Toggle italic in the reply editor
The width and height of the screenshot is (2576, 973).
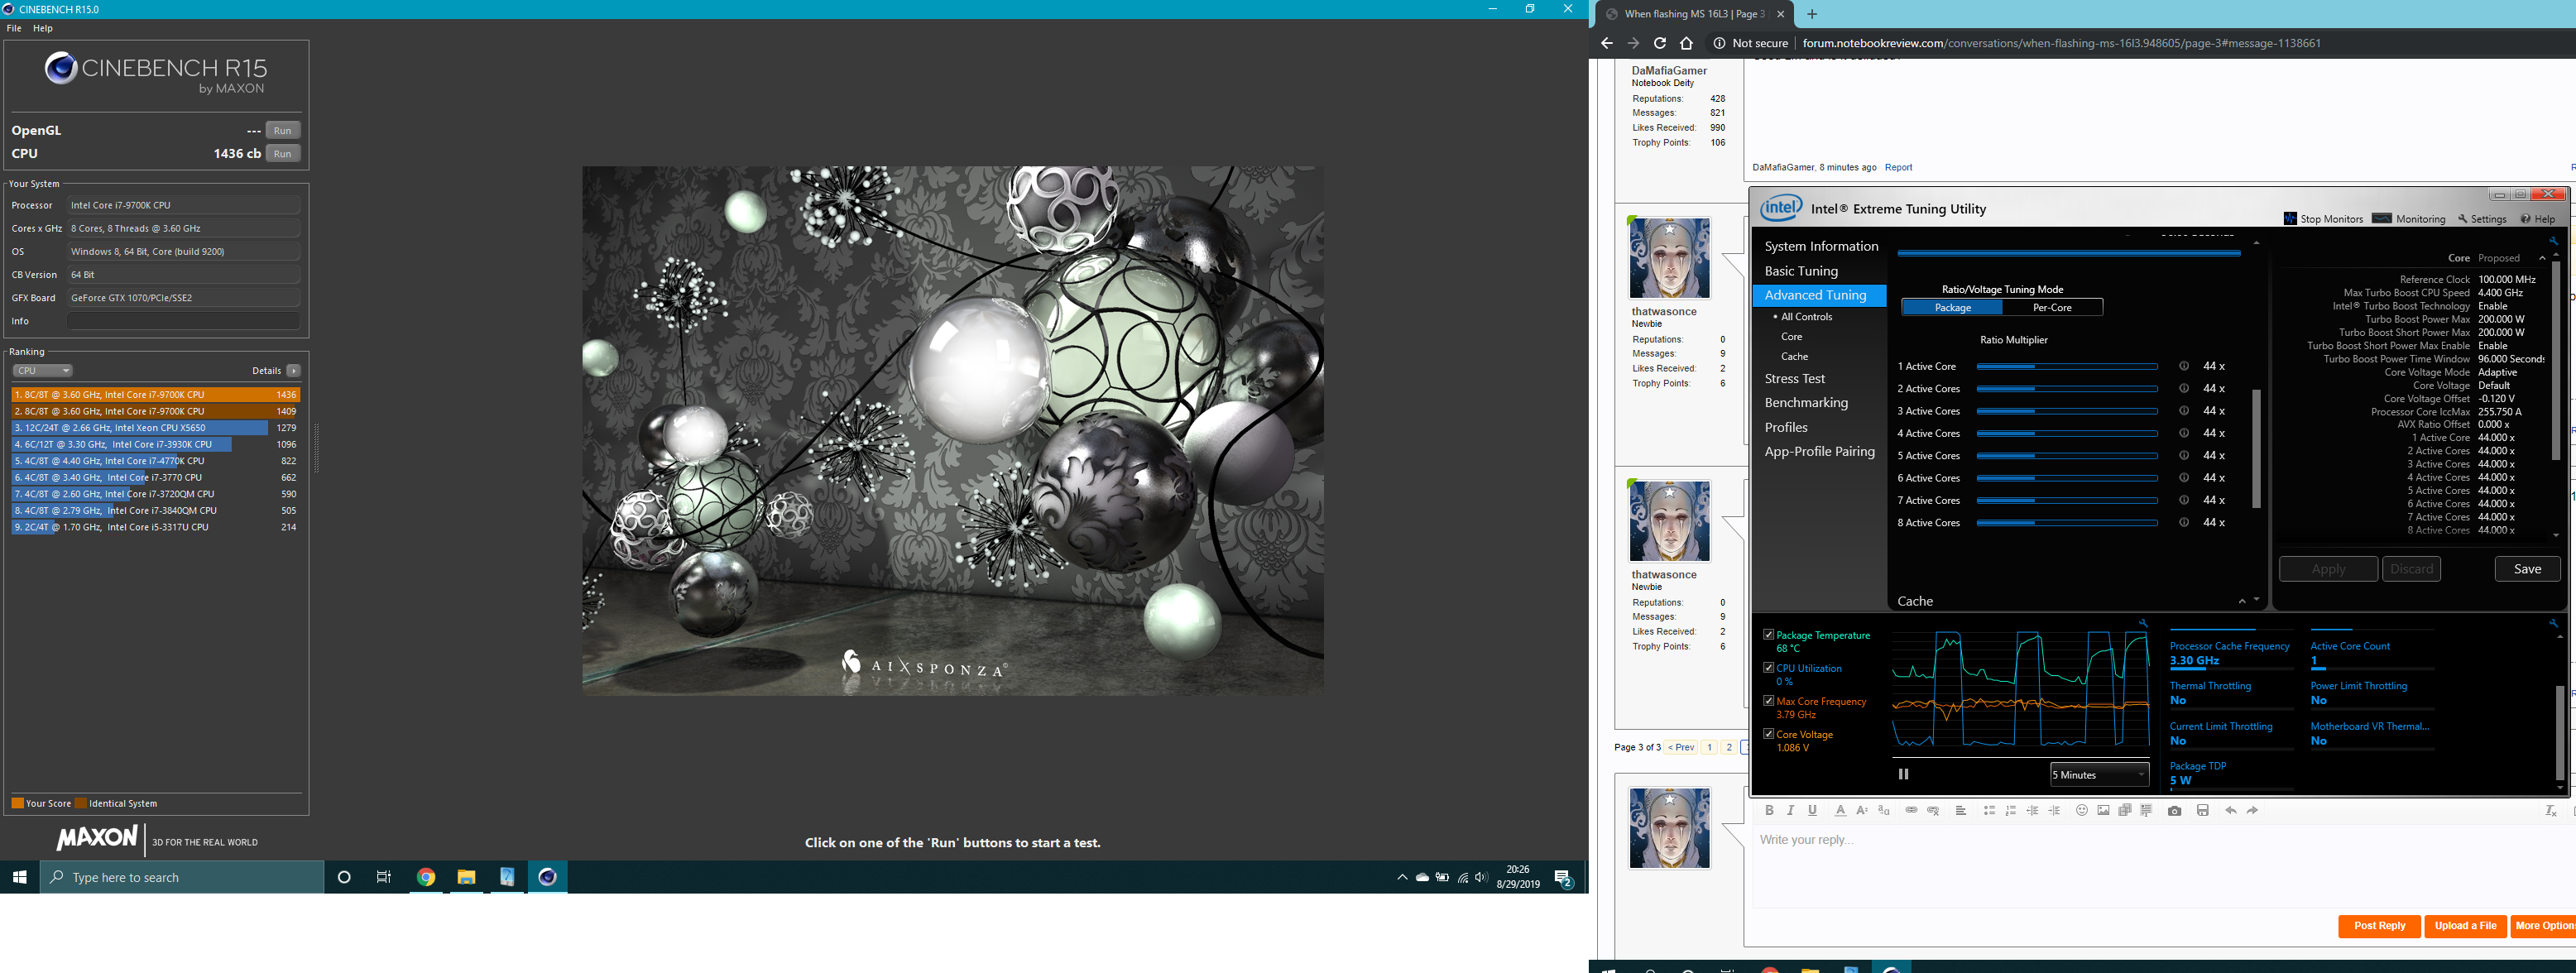click(x=1790, y=810)
